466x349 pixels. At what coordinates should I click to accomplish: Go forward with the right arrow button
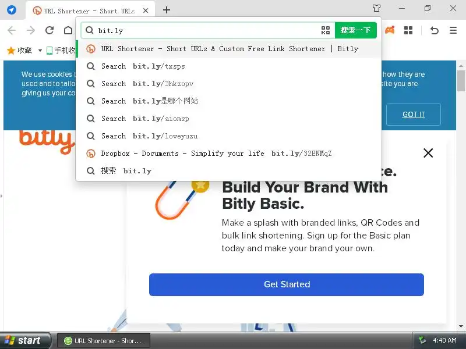(x=31, y=30)
